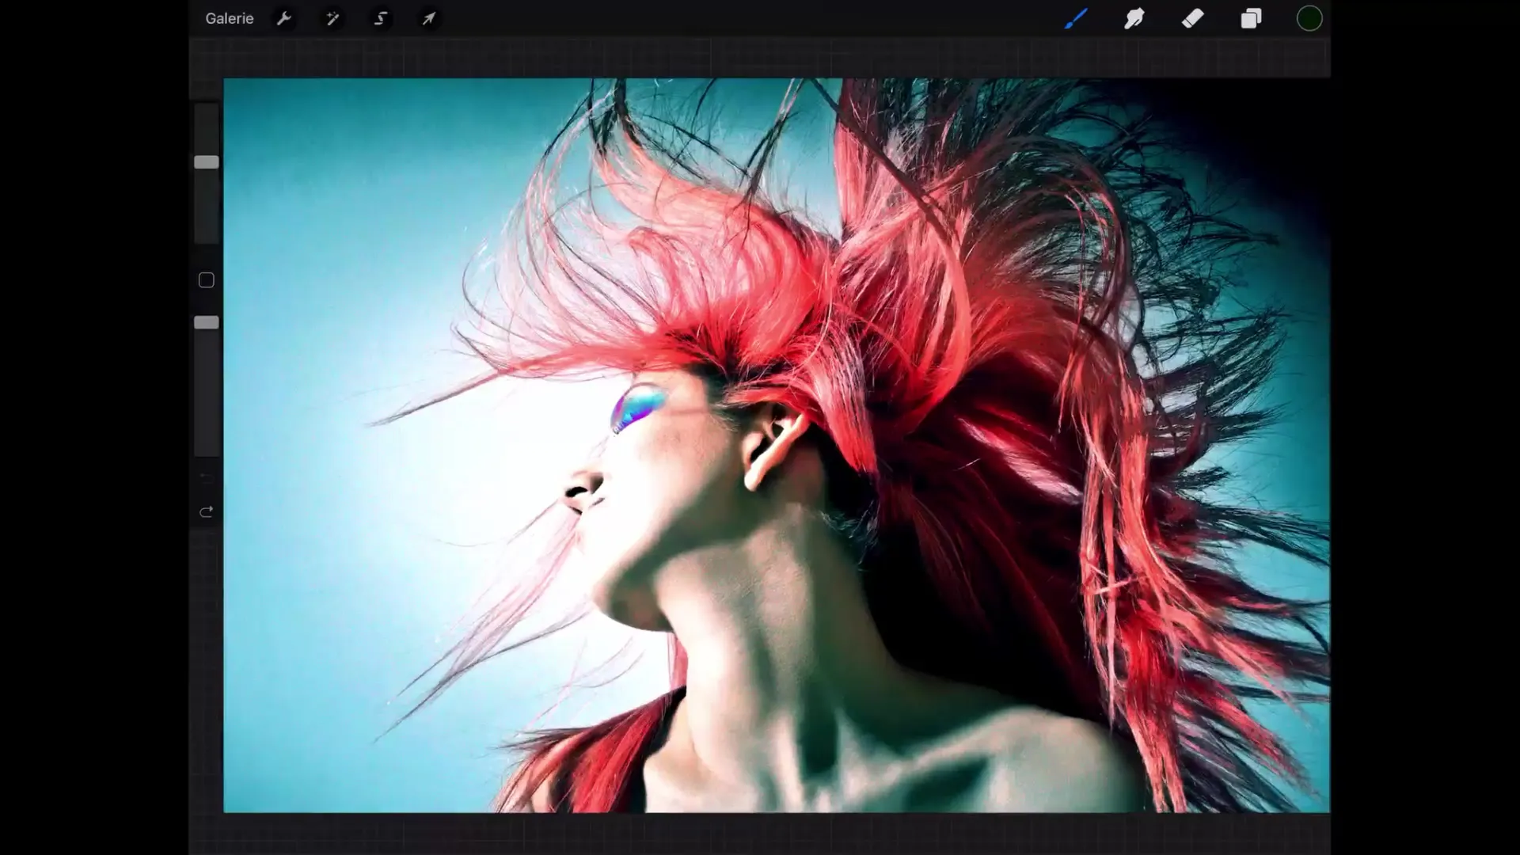Activate the Transform arrow tool
Image resolution: width=1520 pixels, height=855 pixels.
tap(428, 18)
